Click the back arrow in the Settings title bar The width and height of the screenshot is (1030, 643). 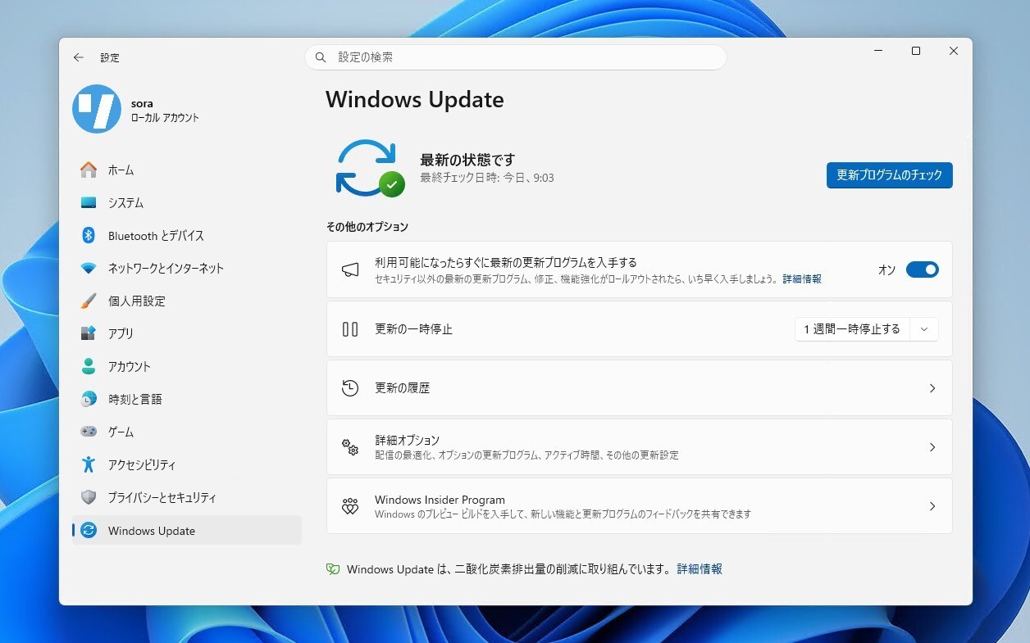point(79,57)
